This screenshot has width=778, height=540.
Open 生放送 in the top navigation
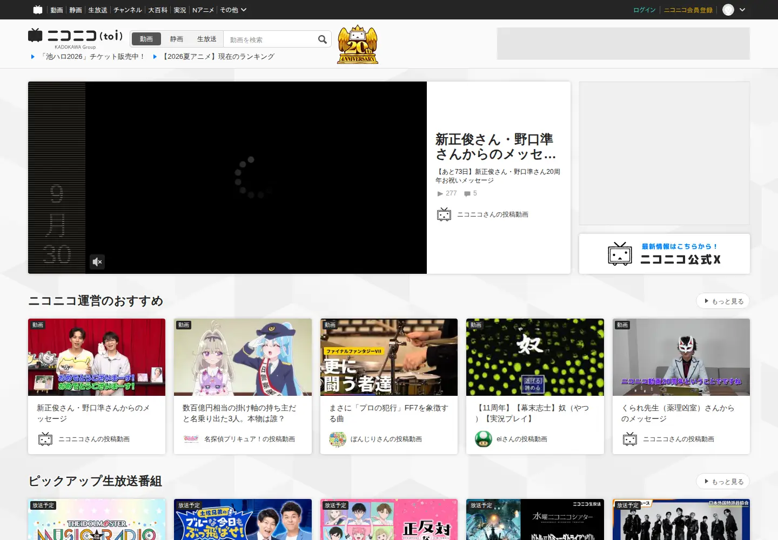click(98, 10)
